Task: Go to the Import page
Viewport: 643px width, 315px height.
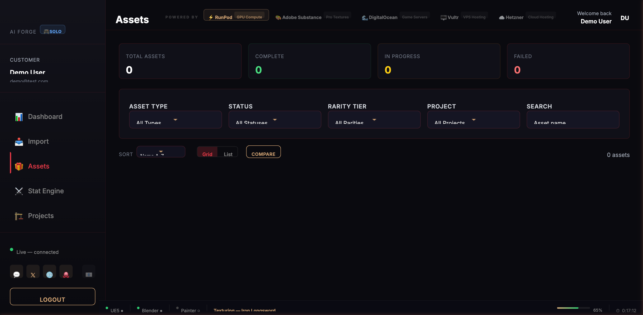Action: pos(38,142)
